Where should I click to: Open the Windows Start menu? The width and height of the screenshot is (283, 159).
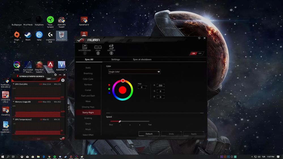coord(3,157)
